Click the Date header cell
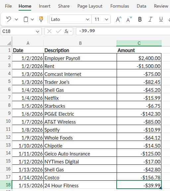The width and height of the screenshot is (170, 191). pos(28,50)
